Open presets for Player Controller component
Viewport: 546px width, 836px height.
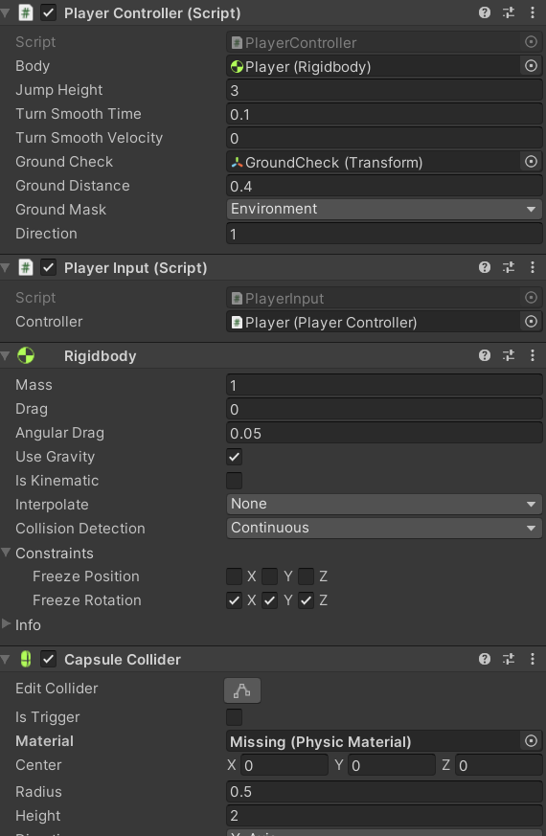pyautogui.click(x=509, y=12)
